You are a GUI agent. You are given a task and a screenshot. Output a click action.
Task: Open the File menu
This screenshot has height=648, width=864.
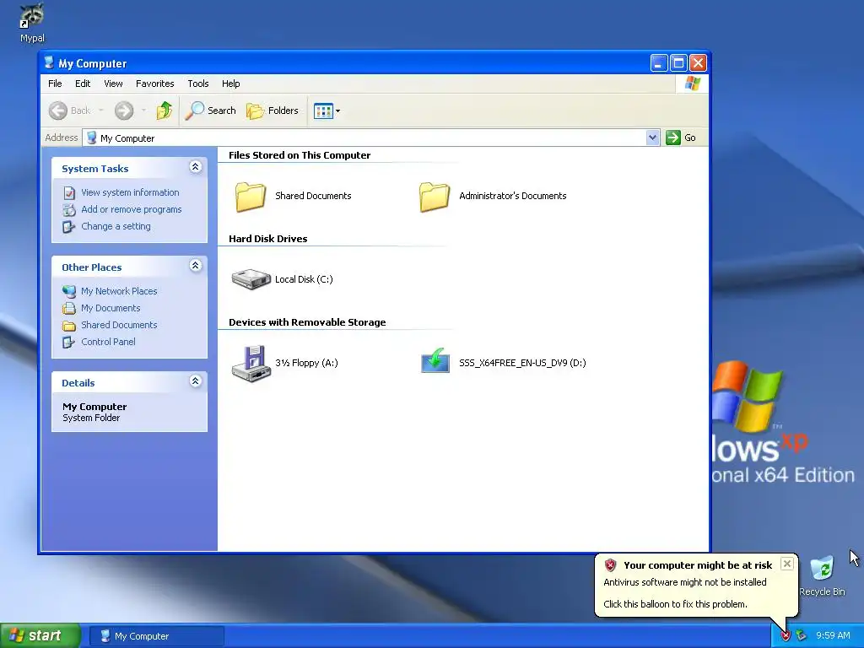[x=55, y=84]
